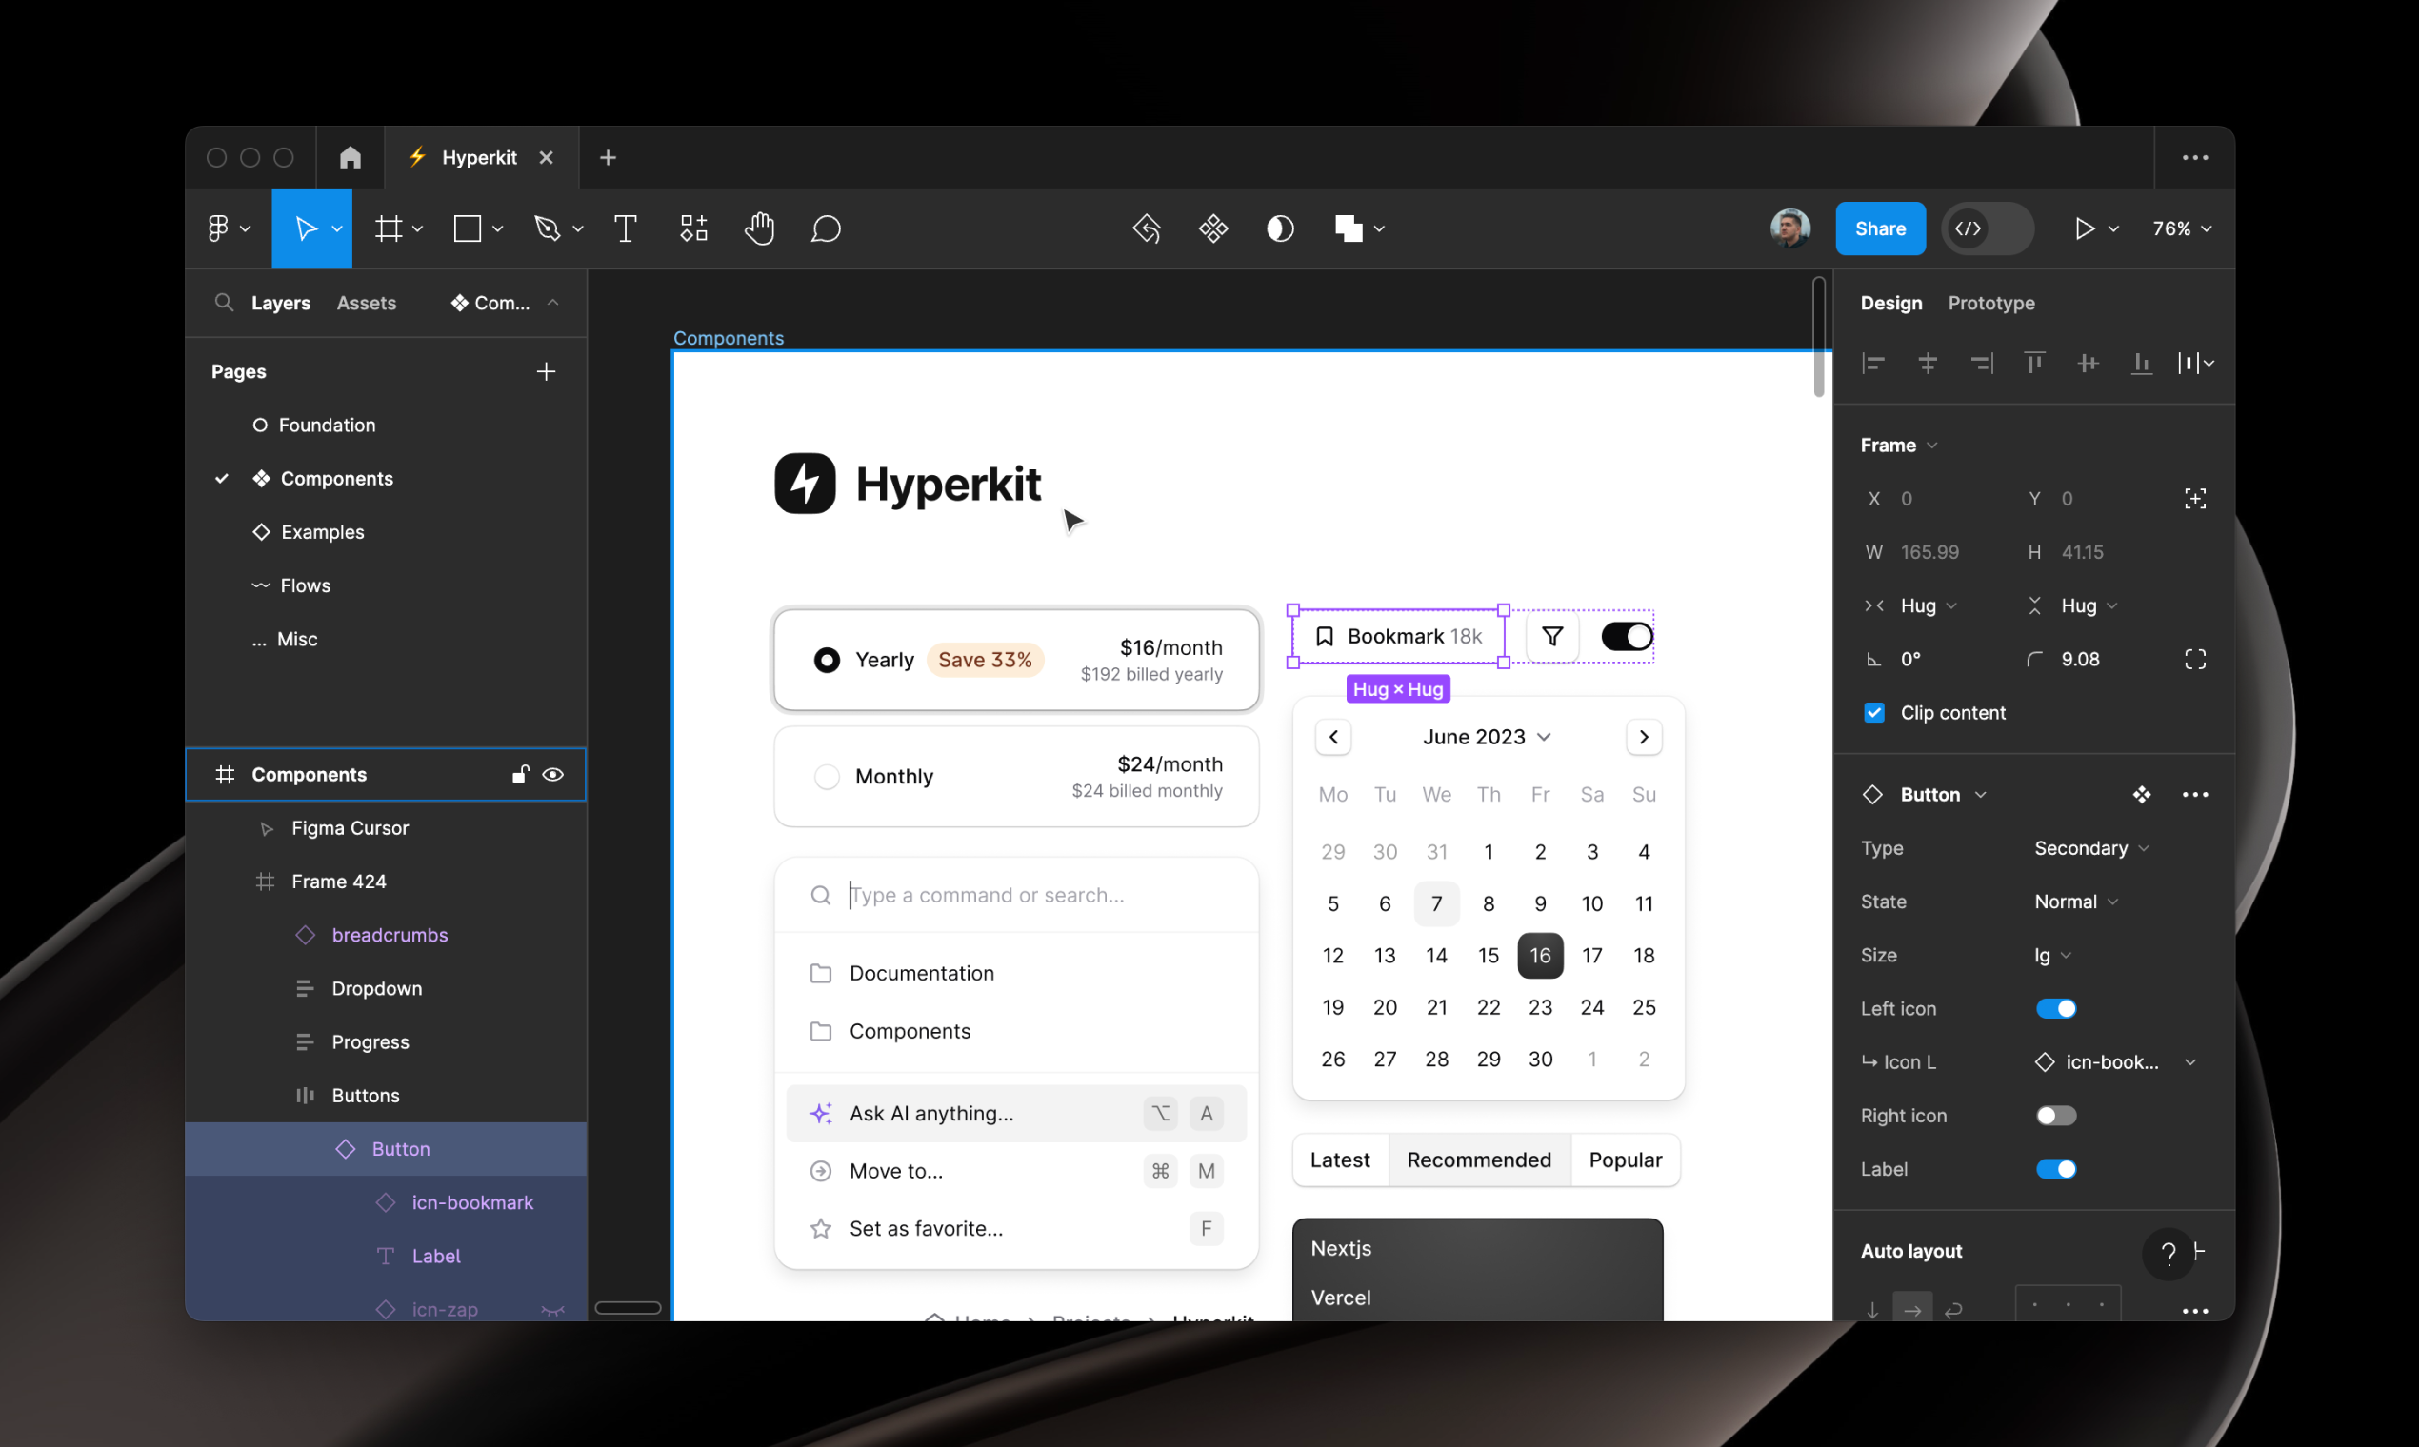This screenshot has width=2419, height=1447.
Task: Click Ask AI anything command
Action: click(x=1015, y=1114)
